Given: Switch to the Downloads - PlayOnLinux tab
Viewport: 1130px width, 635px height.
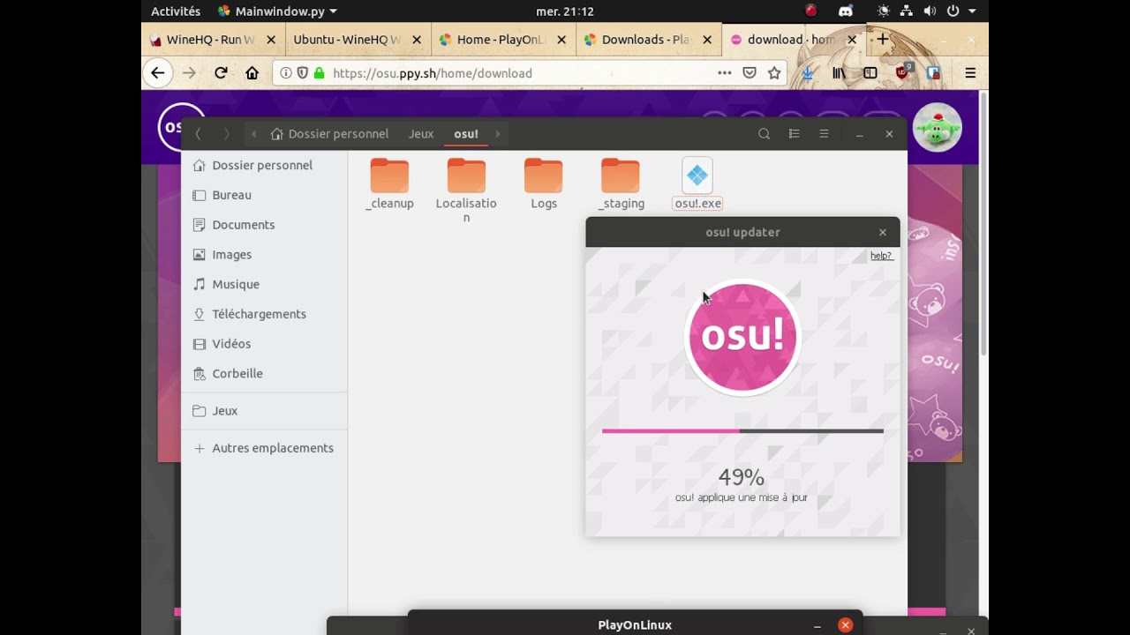Looking at the screenshot, I should (649, 40).
